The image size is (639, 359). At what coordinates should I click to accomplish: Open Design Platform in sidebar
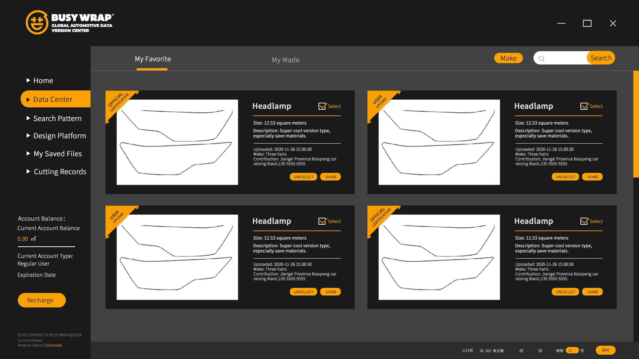[60, 136]
